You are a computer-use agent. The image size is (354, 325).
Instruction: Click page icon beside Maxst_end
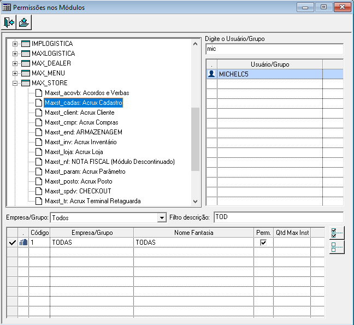(x=39, y=132)
